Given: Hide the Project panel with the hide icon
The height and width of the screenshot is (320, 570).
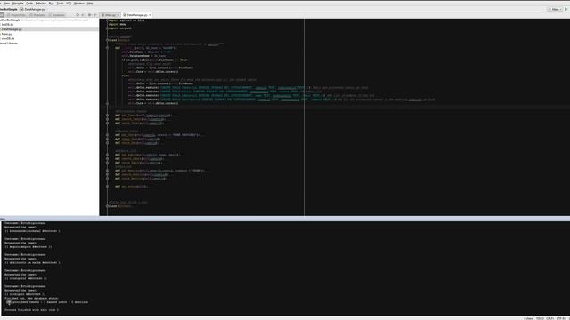Looking at the screenshot, I should tap(95, 15).
